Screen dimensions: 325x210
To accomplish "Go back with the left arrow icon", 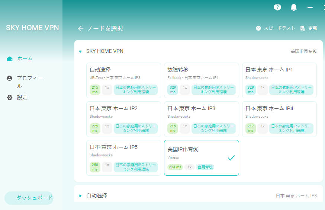I will click(x=81, y=28).
